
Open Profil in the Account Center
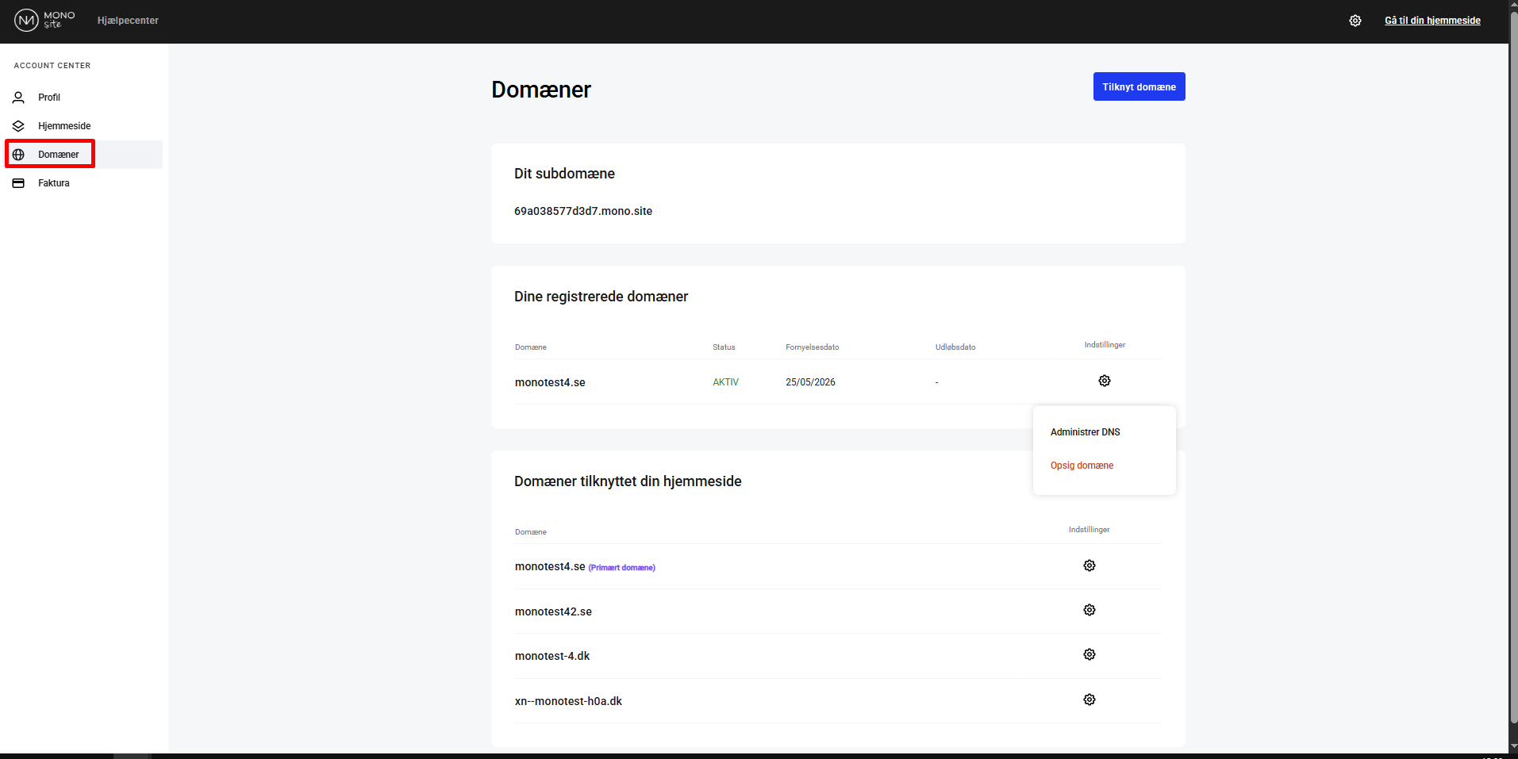[49, 98]
